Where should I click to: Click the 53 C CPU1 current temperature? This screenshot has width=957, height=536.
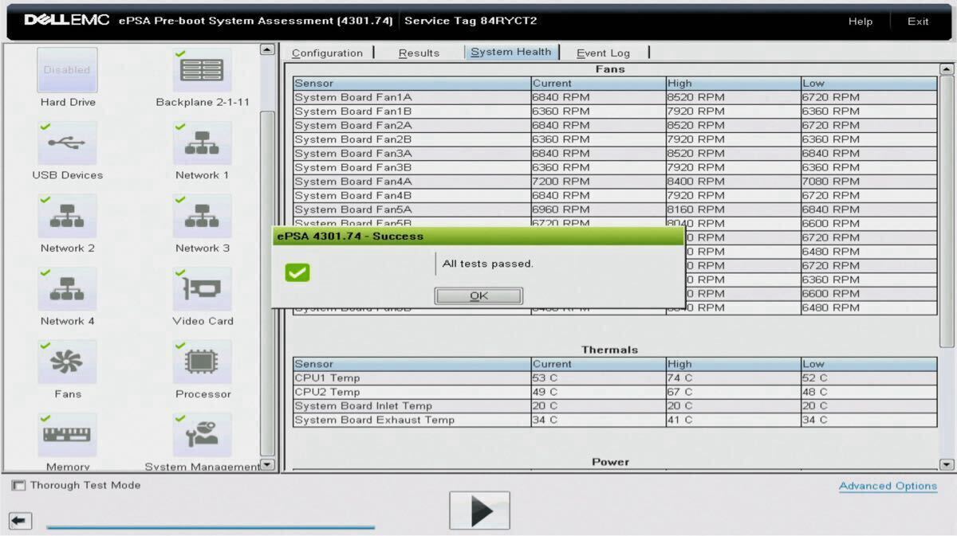tap(545, 378)
